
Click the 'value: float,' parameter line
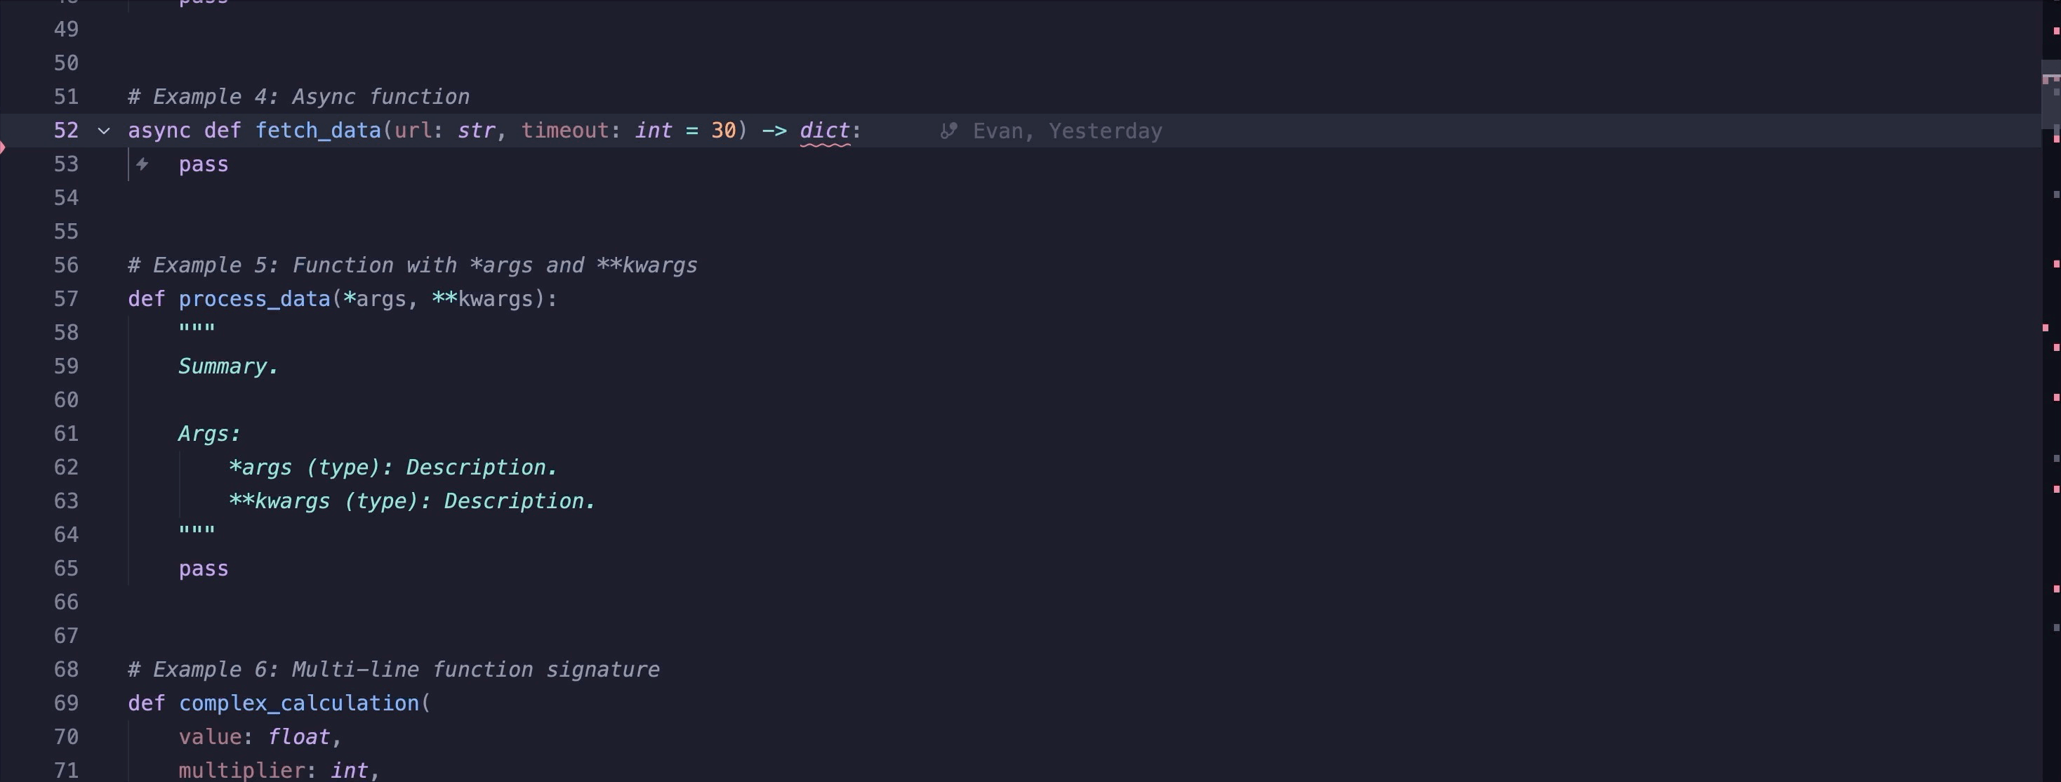[x=260, y=737]
